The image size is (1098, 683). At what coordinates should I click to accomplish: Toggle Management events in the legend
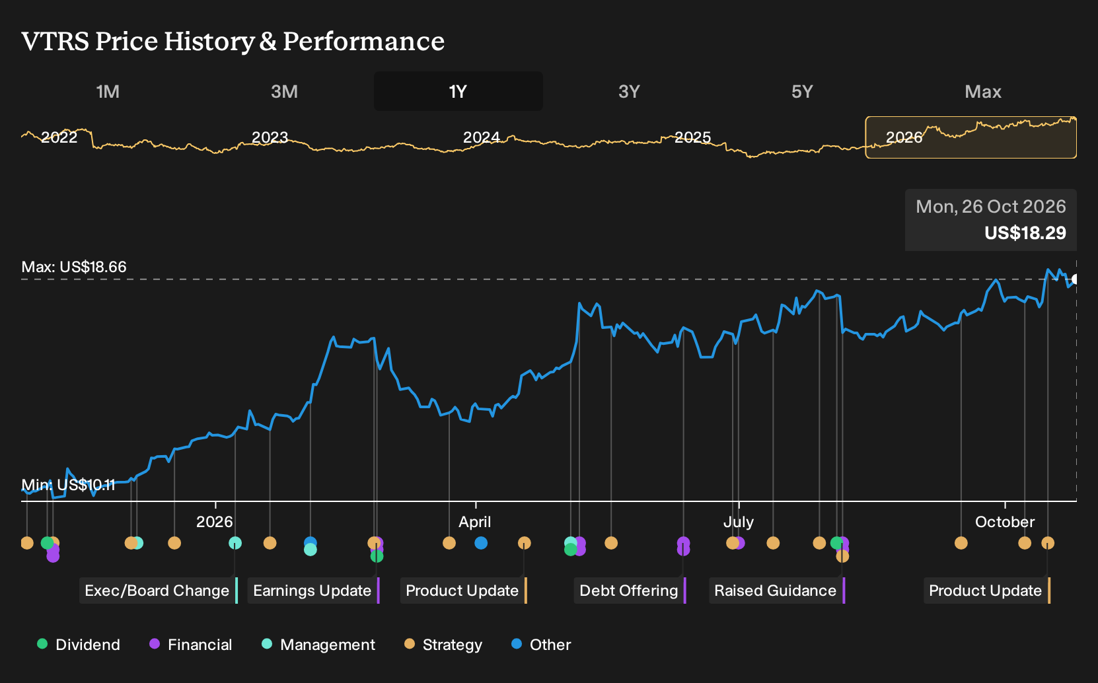point(318,645)
